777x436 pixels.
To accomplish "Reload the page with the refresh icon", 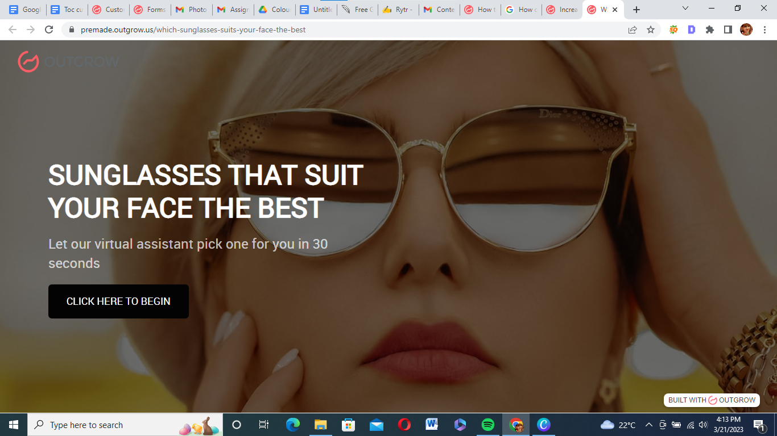I will point(49,30).
